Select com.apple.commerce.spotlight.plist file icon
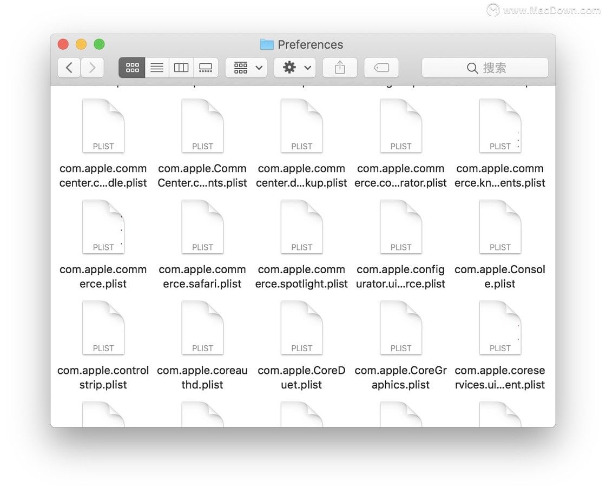The width and height of the screenshot is (606, 494). click(x=301, y=227)
